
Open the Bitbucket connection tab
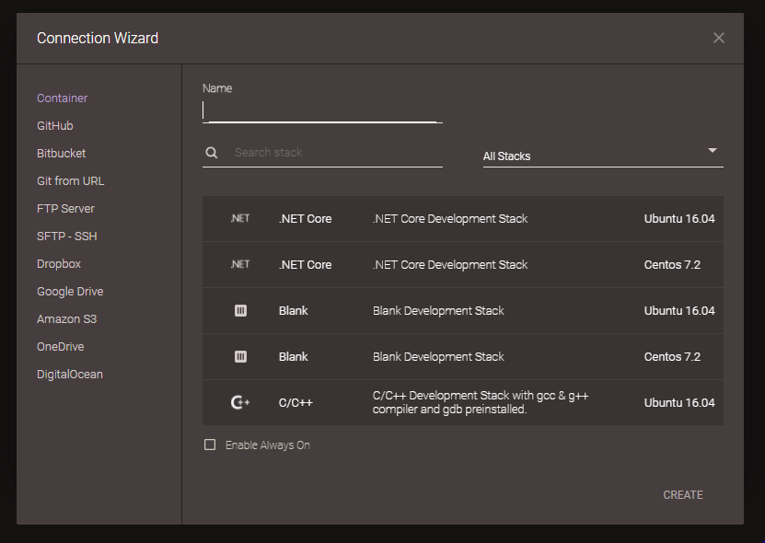pos(61,153)
